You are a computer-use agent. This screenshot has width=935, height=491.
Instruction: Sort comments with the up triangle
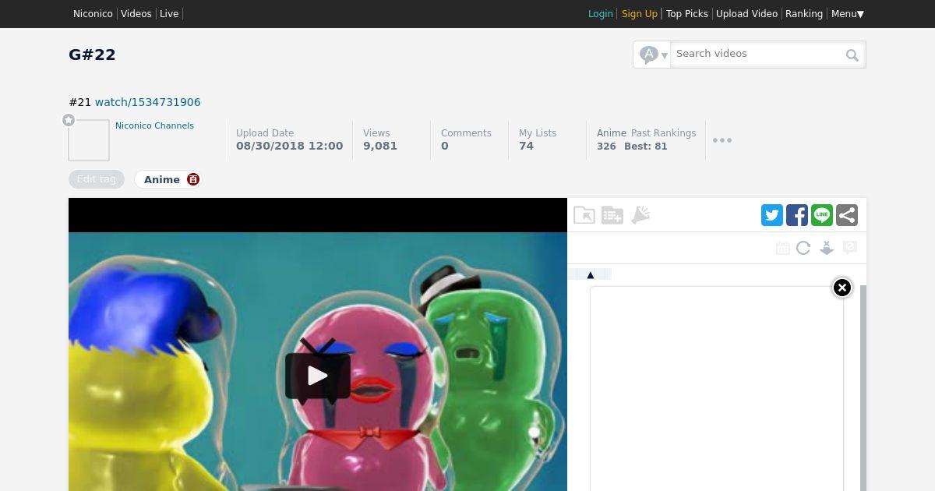[x=591, y=274]
